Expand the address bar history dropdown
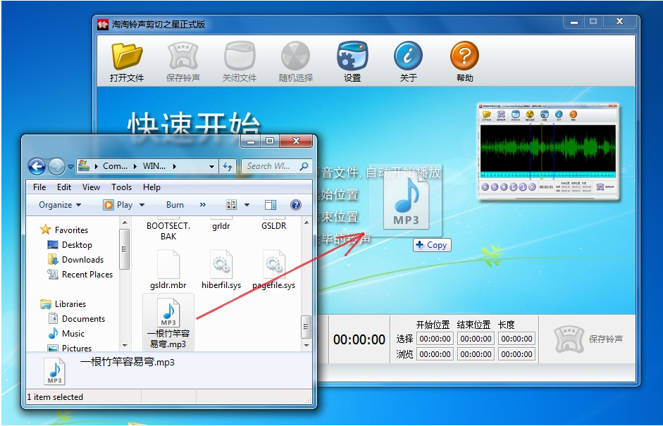The height and width of the screenshot is (426, 663). pyautogui.click(x=212, y=167)
